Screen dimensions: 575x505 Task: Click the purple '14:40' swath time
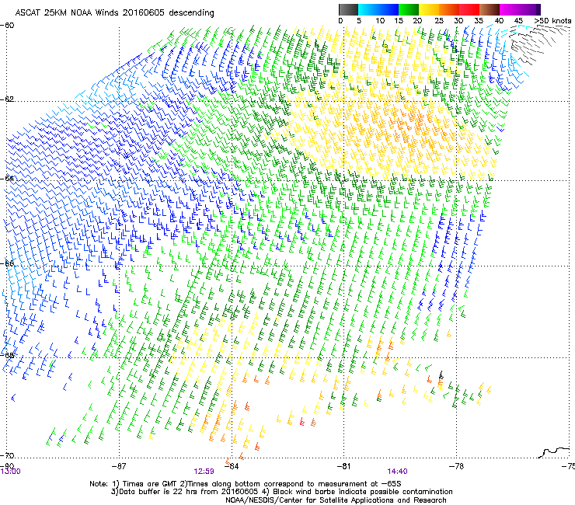click(x=398, y=472)
